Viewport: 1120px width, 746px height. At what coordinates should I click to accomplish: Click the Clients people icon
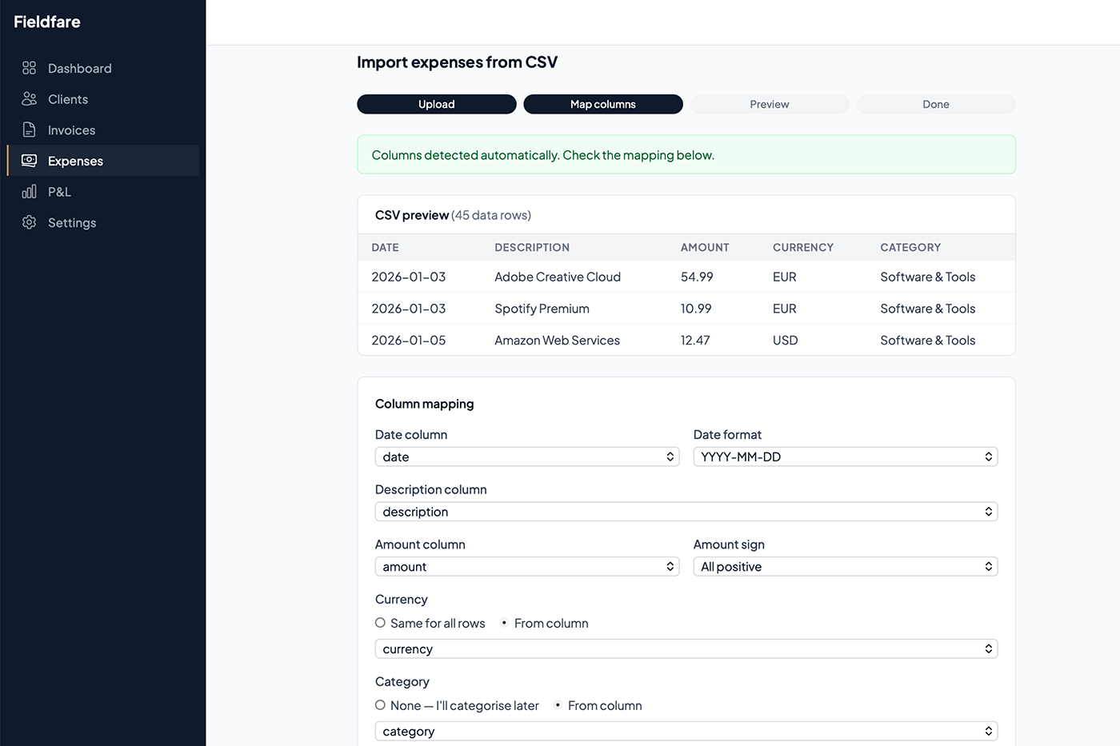(30, 99)
